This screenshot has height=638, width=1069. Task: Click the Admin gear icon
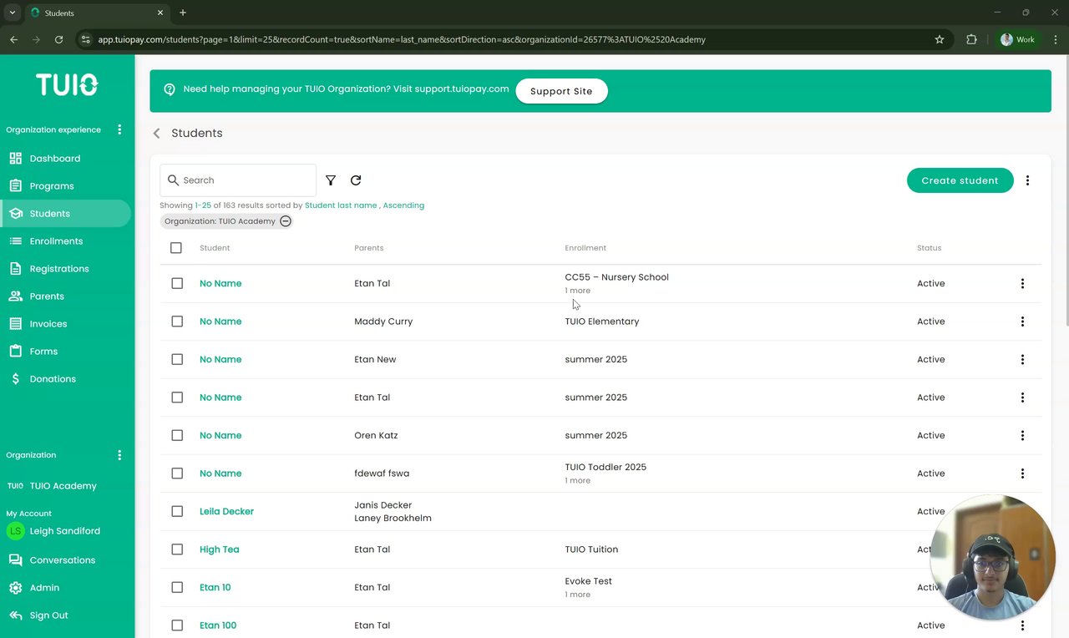coord(15,588)
